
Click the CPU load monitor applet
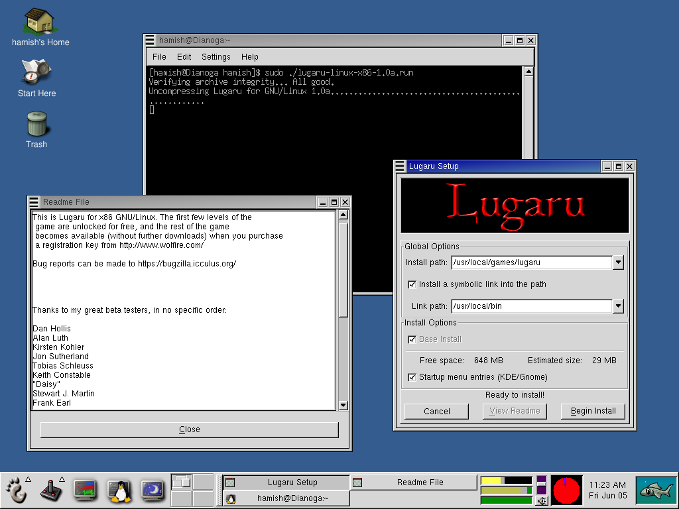point(506,481)
